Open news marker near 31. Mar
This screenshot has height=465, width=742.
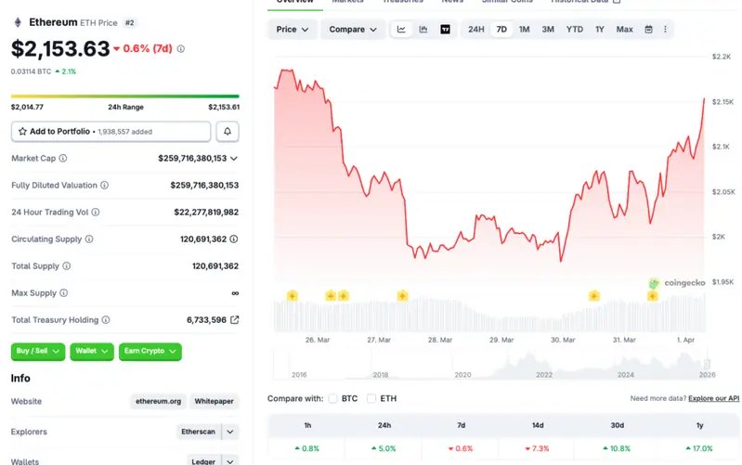coord(594,296)
